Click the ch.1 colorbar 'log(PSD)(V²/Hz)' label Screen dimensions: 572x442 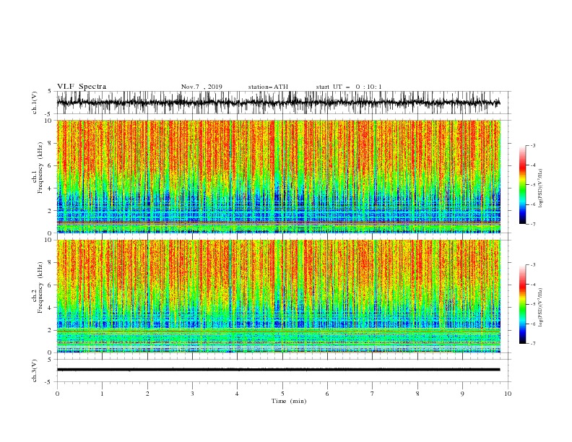[541, 188]
